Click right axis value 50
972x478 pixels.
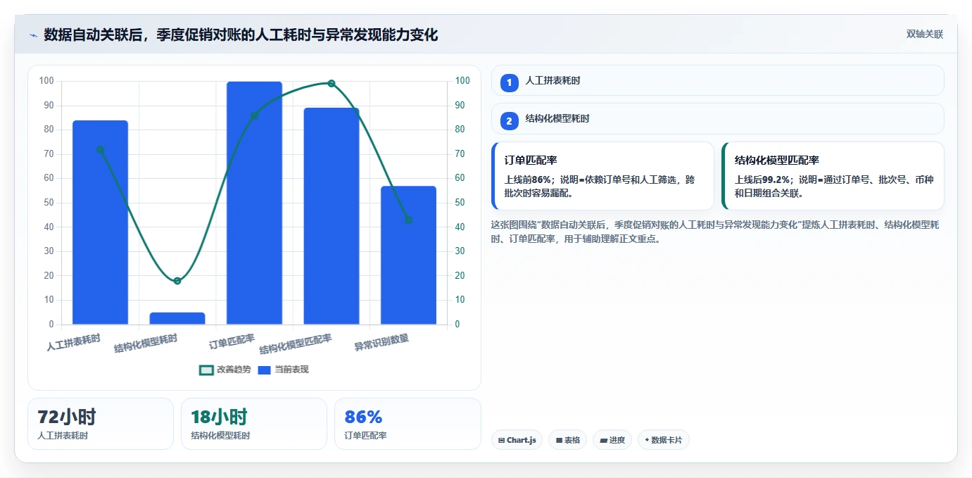pos(459,203)
